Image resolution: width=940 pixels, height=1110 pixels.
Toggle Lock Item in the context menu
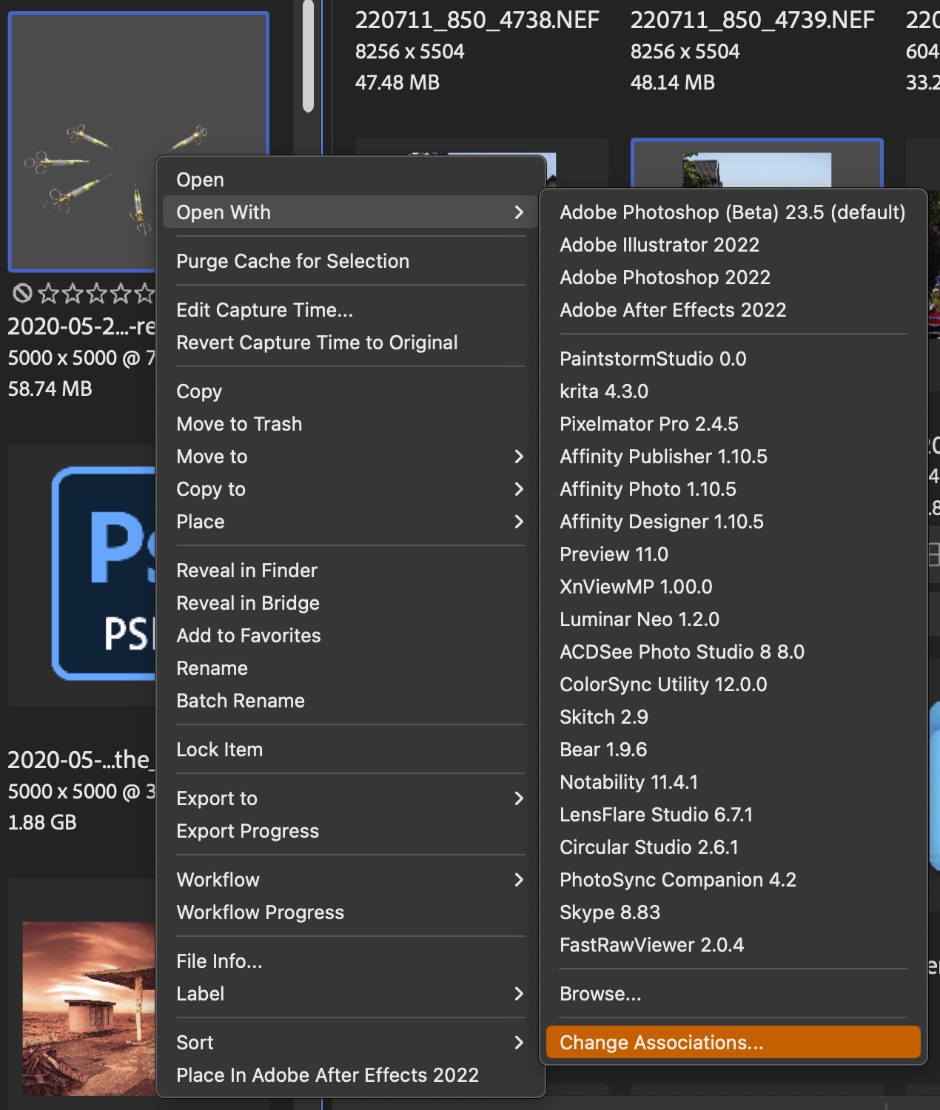click(x=219, y=750)
